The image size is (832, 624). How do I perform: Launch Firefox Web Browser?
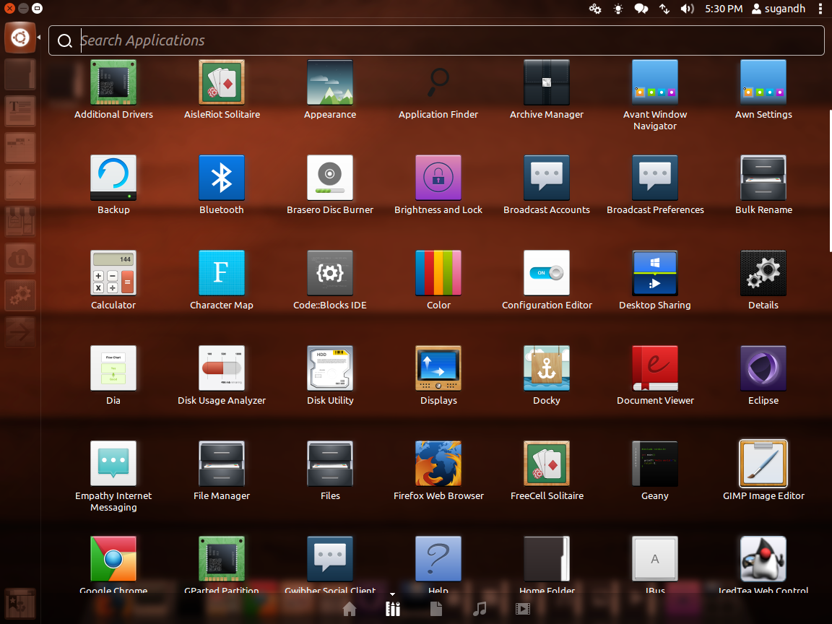(438, 464)
